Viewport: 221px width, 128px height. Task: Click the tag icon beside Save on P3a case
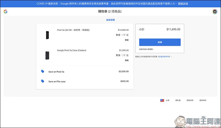43,81
